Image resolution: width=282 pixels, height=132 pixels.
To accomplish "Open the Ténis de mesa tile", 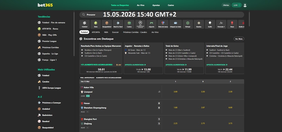I will tap(163, 24).
